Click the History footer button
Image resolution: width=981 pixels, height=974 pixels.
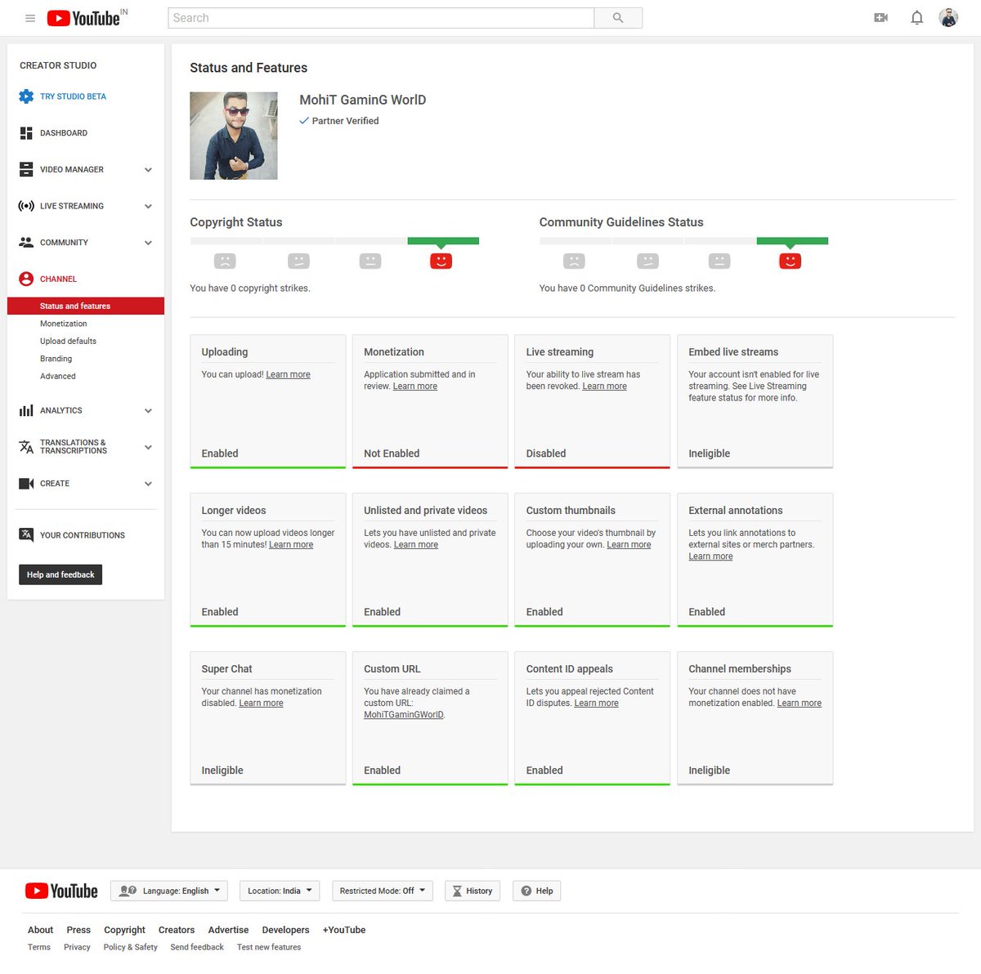473,891
